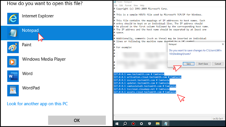Click the tsccloud.cloudapp.net hosts line
The width and height of the screenshot is (226, 127).
[x=141, y=89]
